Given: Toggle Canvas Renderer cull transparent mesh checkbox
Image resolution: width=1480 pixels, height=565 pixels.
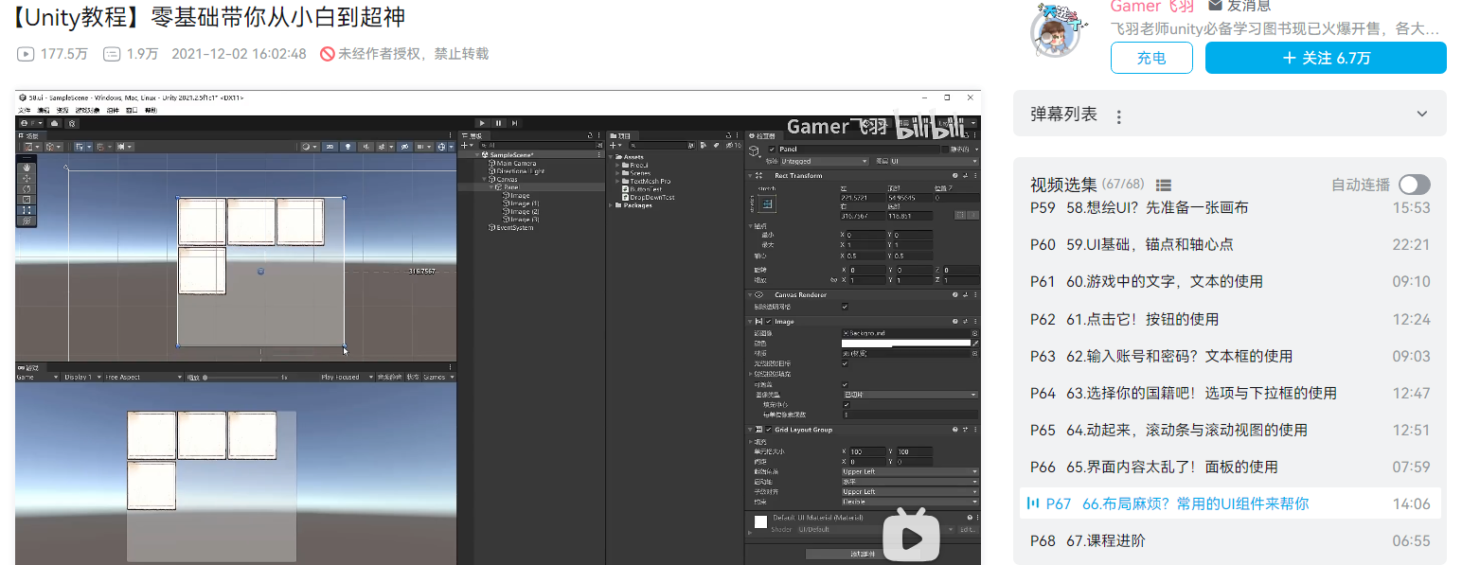Looking at the screenshot, I should tap(846, 306).
